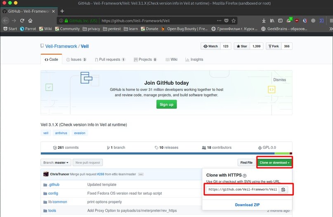Click the globe extension icon in toolbar

click(x=313, y=21)
